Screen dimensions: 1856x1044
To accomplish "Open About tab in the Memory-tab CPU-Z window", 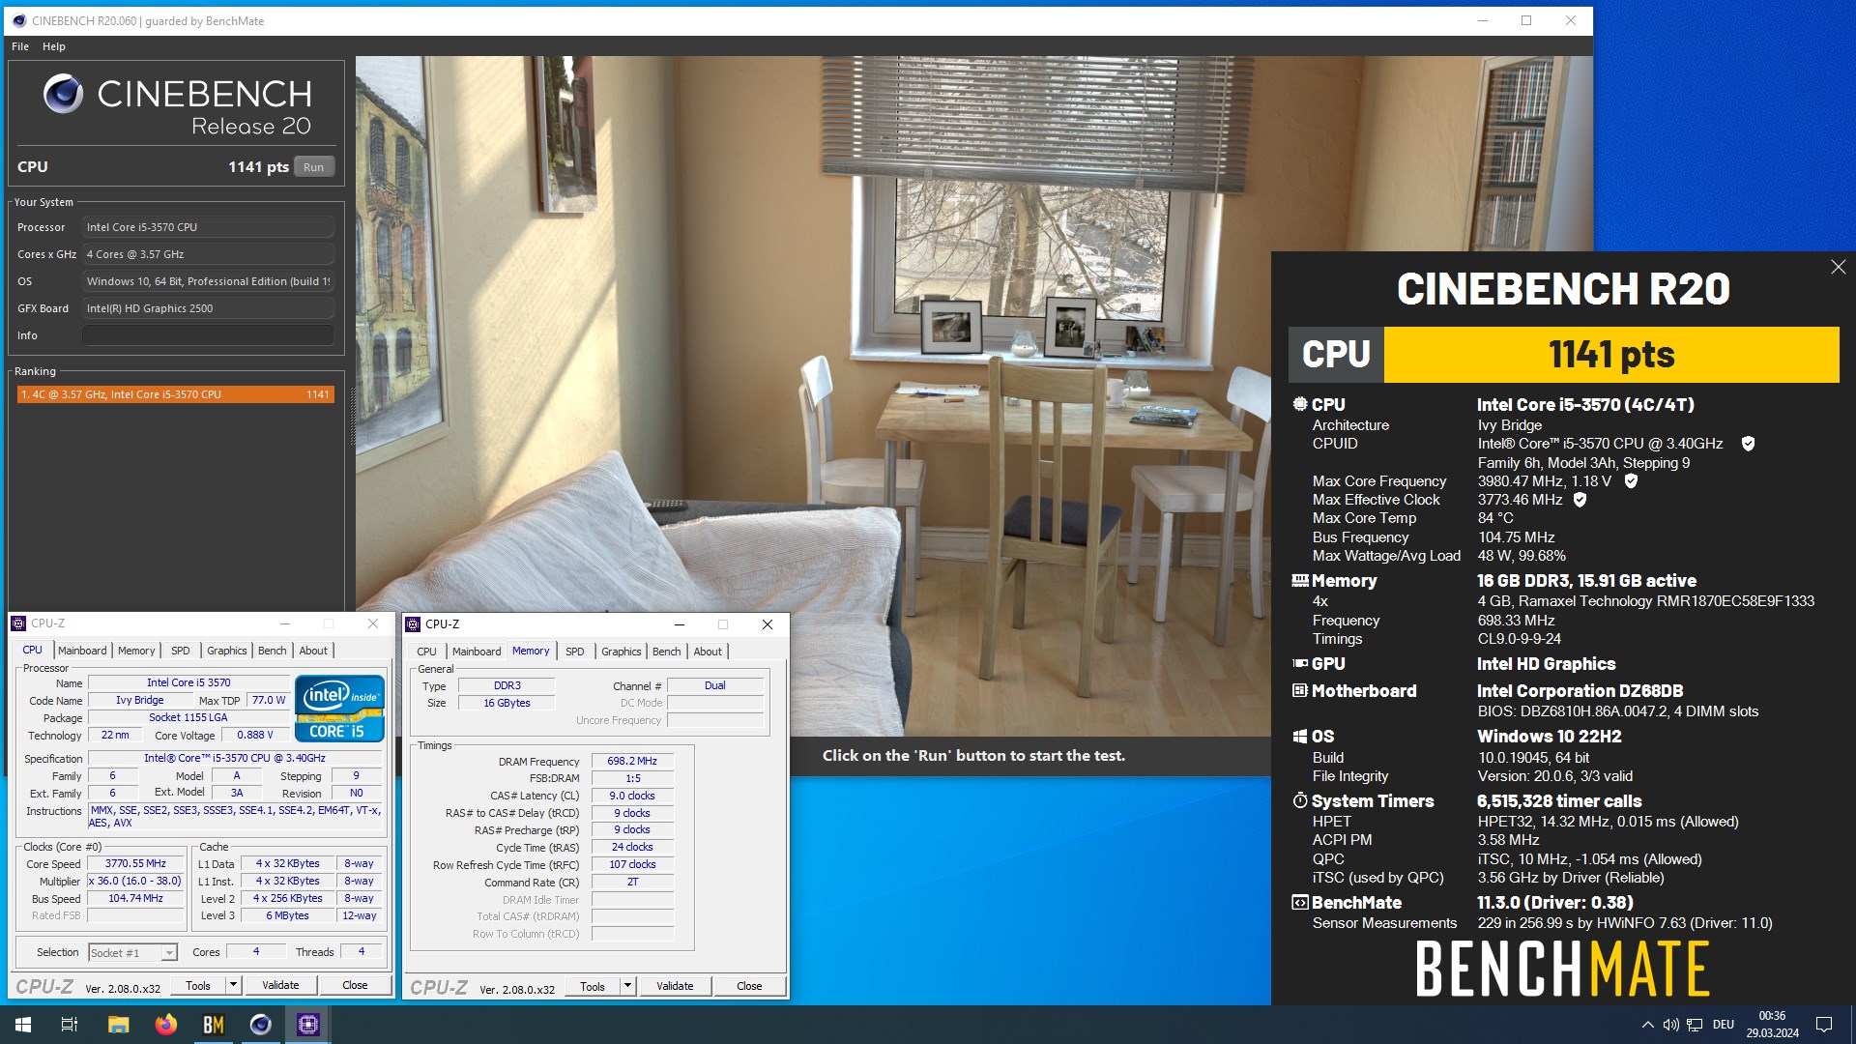I will pos(708,652).
